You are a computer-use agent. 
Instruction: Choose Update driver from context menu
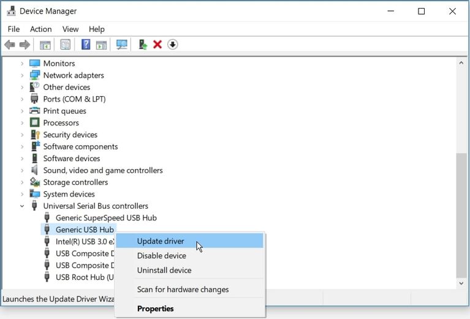coord(189,241)
